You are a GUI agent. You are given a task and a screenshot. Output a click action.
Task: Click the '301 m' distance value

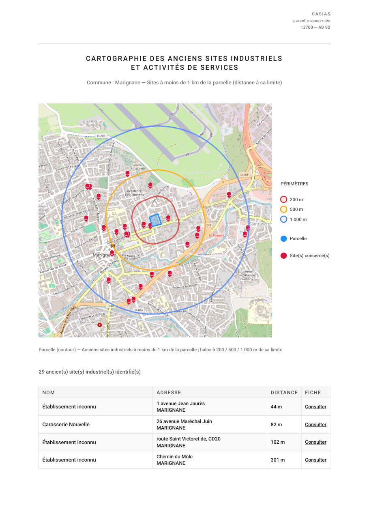point(278,460)
